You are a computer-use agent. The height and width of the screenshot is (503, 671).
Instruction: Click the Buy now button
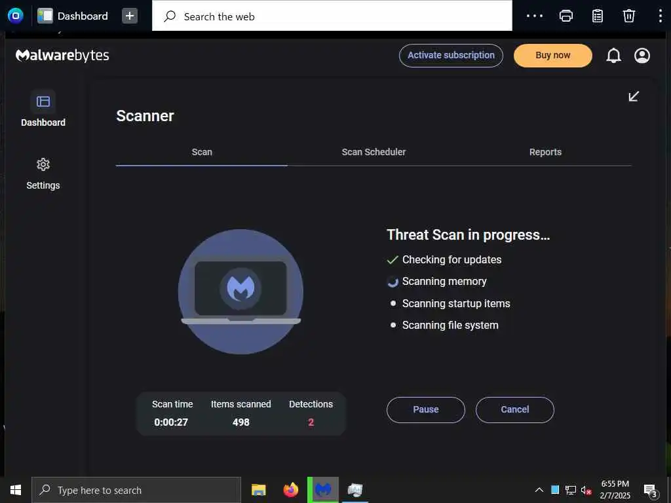(553, 56)
